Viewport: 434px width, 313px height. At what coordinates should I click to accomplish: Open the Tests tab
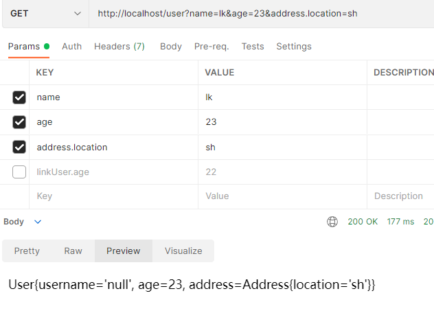point(253,47)
